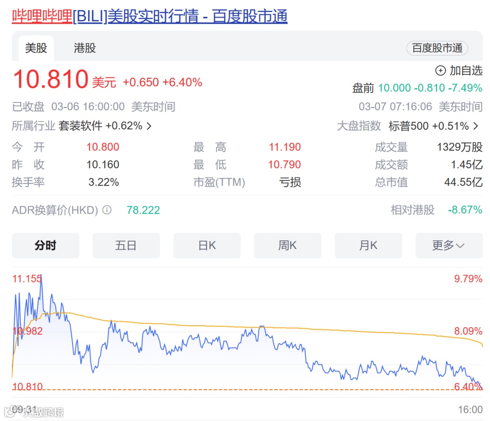Expand the 标普500 index chevron

tap(475, 126)
